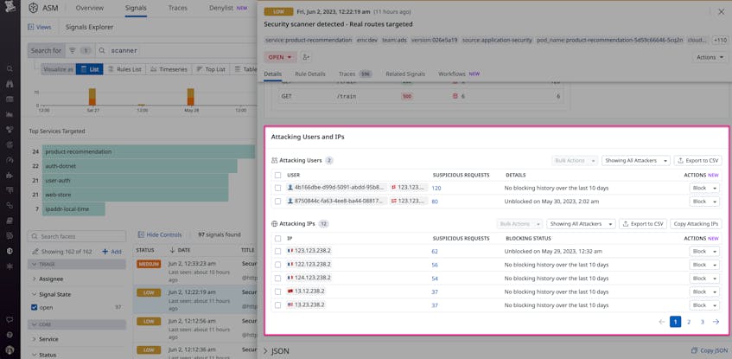732x359 pixels.
Task: Go to next page arrow in pagination
Action: pyautogui.click(x=716, y=322)
